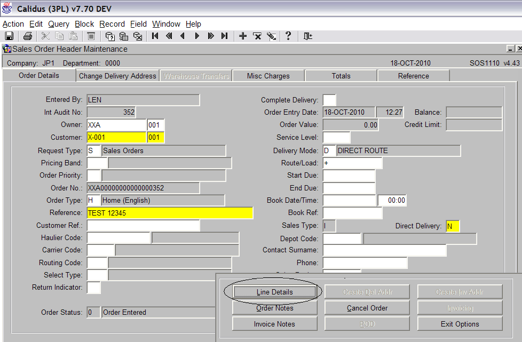Switch to the Totals tab
522x342 pixels.
point(341,76)
